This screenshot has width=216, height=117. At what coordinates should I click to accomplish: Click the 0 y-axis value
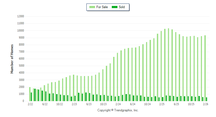tap(23, 101)
